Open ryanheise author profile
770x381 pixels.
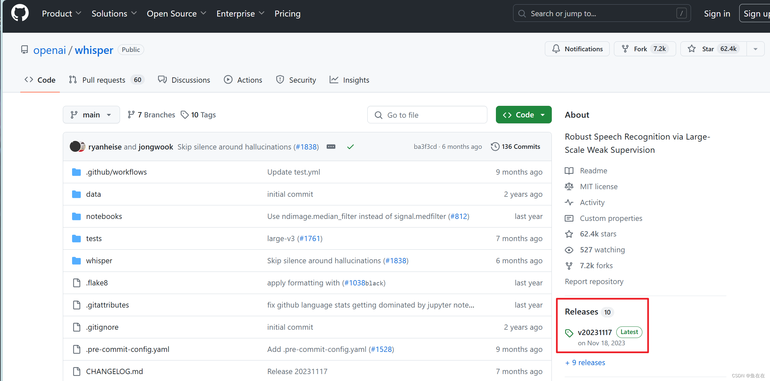point(105,147)
